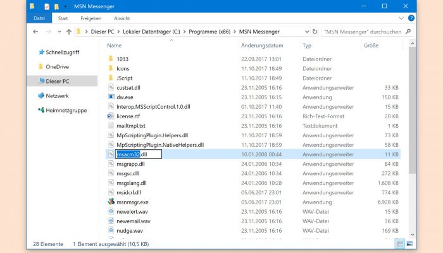Switch to the Ansicht ribbon tab
The height and width of the screenshot is (253, 443).
click(122, 18)
